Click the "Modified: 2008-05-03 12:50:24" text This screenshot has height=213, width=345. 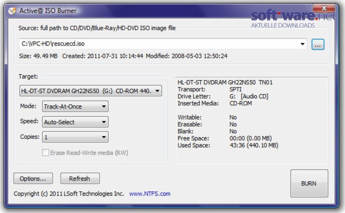click(187, 56)
